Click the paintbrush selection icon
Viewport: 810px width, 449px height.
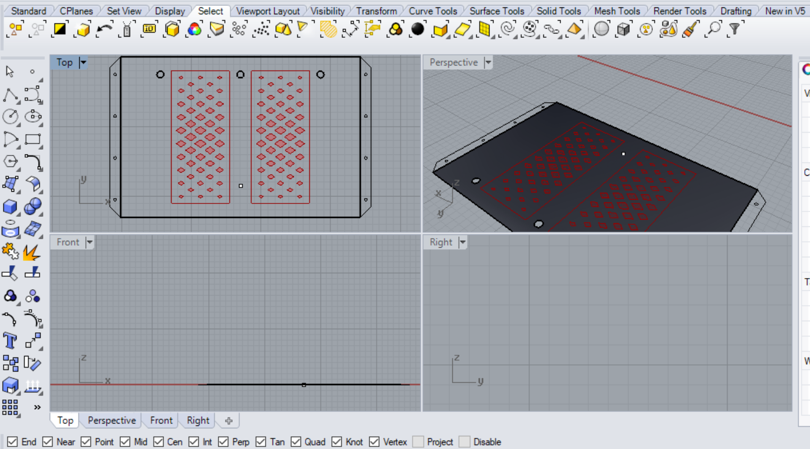pyautogui.click(x=690, y=29)
